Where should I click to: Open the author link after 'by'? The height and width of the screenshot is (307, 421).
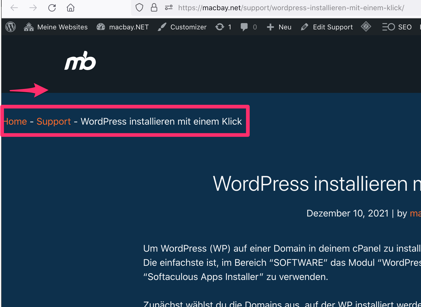click(x=415, y=213)
